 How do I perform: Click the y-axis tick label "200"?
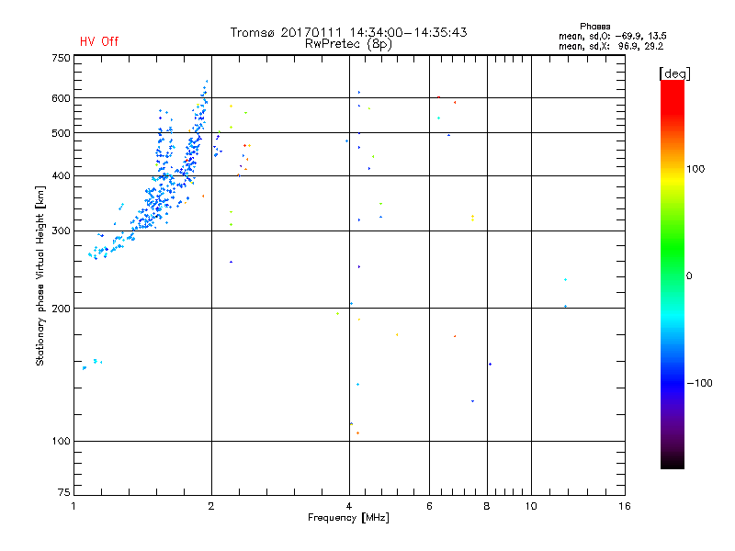(x=60, y=308)
